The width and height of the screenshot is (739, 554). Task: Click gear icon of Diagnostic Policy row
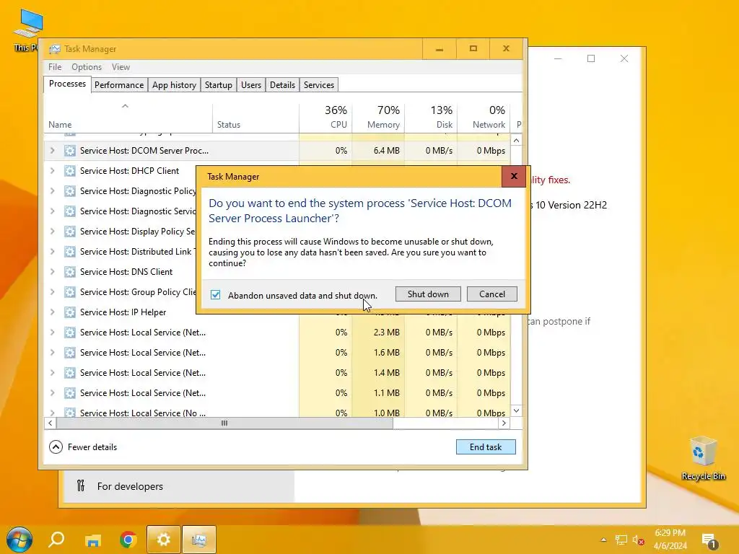point(70,191)
